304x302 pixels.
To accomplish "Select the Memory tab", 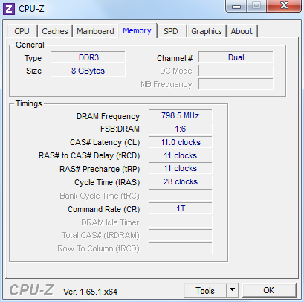I will point(137,30).
